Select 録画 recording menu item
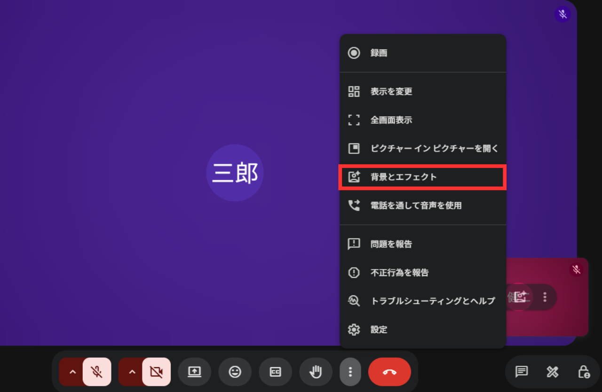Image resolution: width=602 pixels, height=392 pixels. (423, 53)
